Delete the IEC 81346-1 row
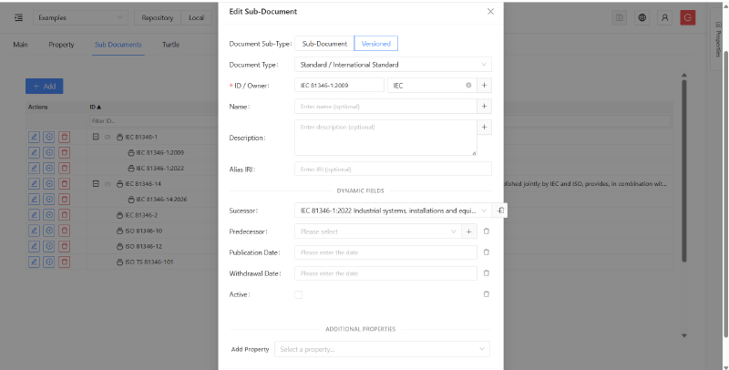Screen dimensions: 729x370 64,137
